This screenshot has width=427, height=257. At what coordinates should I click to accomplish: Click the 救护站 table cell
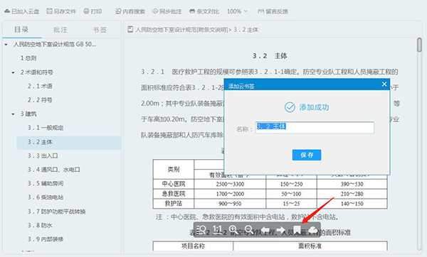pos(174,204)
